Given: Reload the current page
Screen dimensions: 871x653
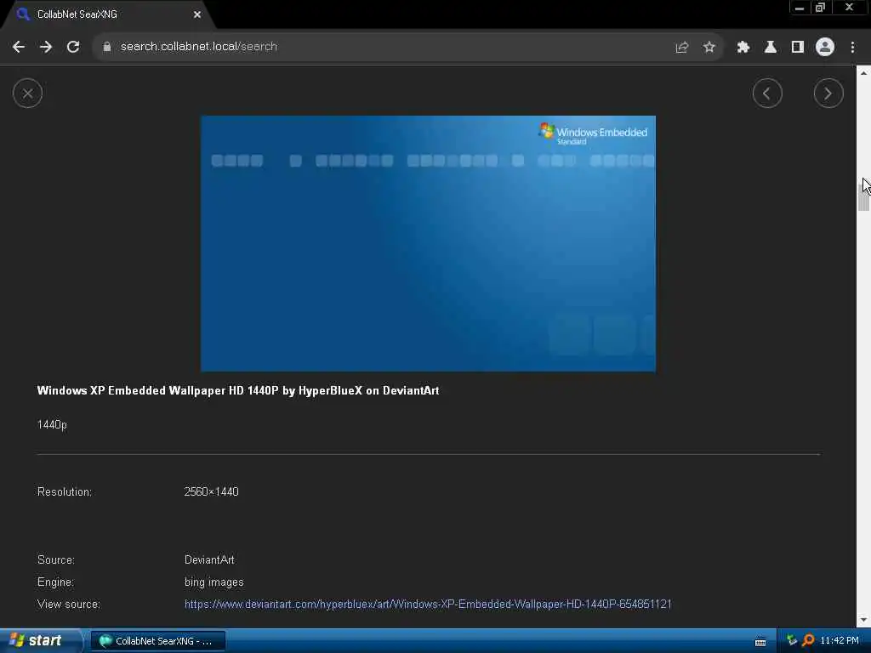Looking at the screenshot, I should click(73, 47).
